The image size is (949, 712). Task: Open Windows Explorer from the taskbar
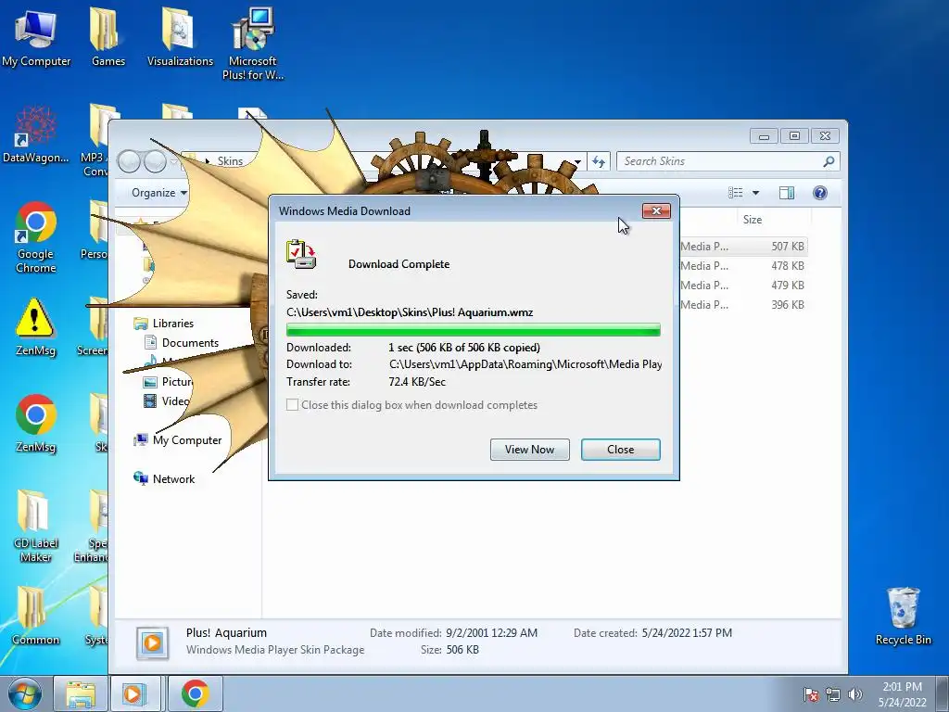point(81,693)
